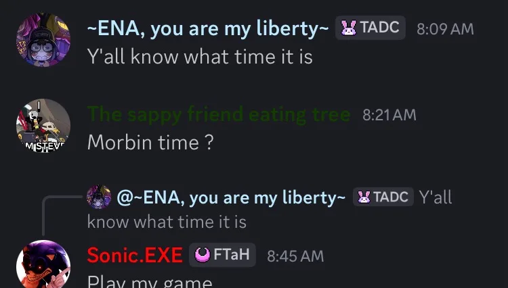Click the 8:21 AM timestamp
This screenshot has width=508, height=288.
click(389, 115)
